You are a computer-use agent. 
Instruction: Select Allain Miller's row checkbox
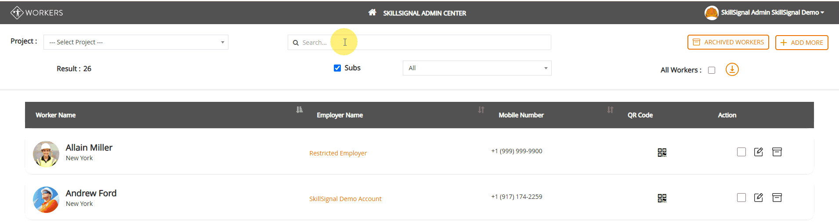[741, 152]
